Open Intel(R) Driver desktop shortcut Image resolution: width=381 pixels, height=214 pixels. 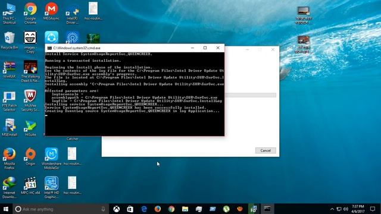click(x=73, y=14)
